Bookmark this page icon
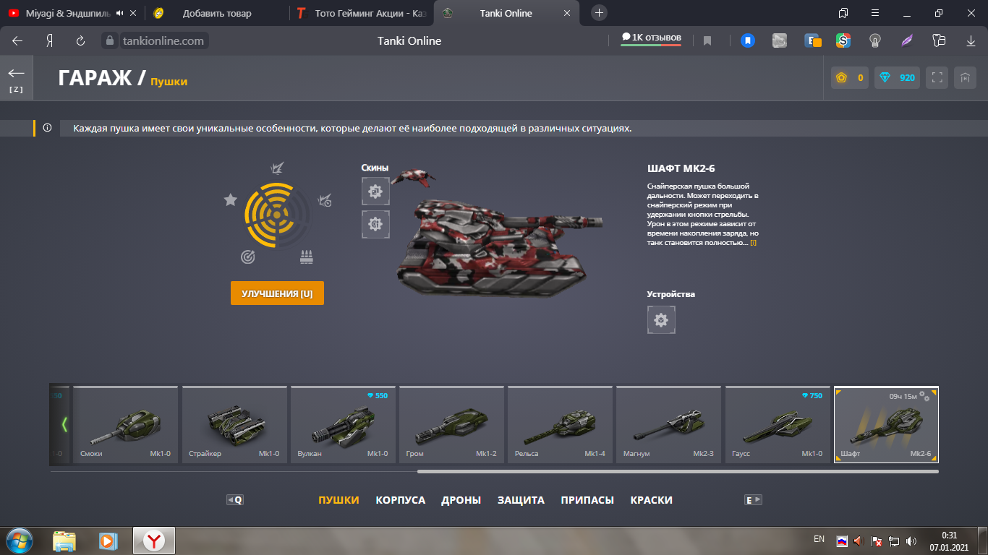Viewport: 988px width, 555px height. click(707, 40)
